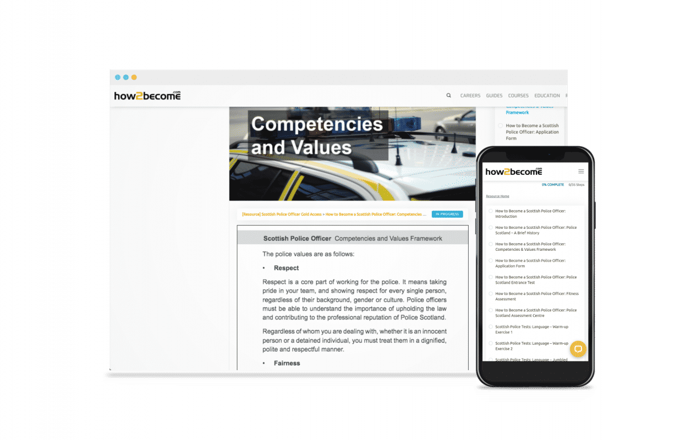Click the 0% COMPLETE progress indicator
This screenshot has width=675, height=440.
[x=552, y=185]
